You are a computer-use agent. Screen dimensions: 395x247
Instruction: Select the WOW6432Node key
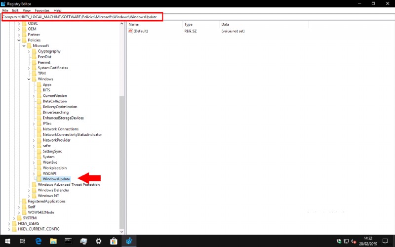41,212
